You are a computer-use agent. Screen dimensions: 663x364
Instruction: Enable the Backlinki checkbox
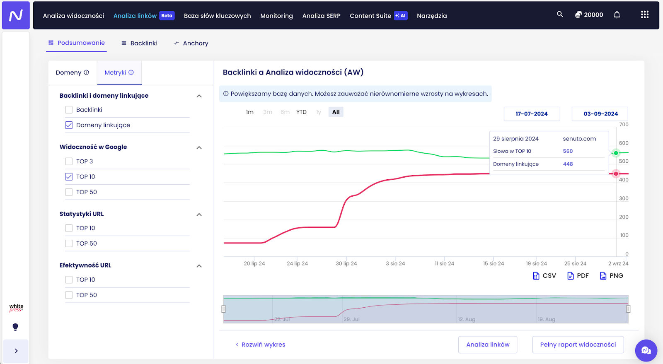(69, 110)
